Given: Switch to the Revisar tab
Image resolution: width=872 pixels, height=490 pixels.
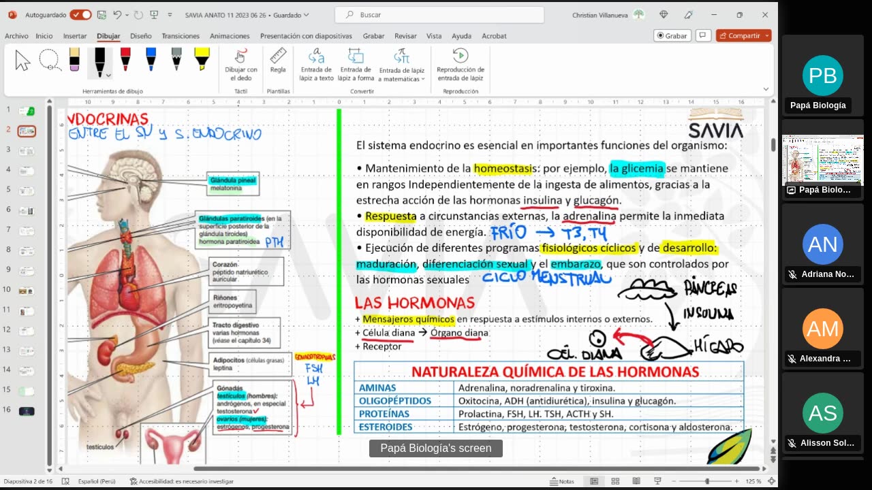Looking at the screenshot, I should point(405,36).
